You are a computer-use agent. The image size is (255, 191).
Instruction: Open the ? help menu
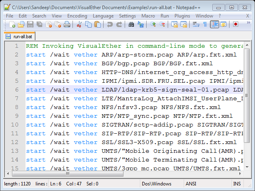pyautogui.click(x=220, y=16)
